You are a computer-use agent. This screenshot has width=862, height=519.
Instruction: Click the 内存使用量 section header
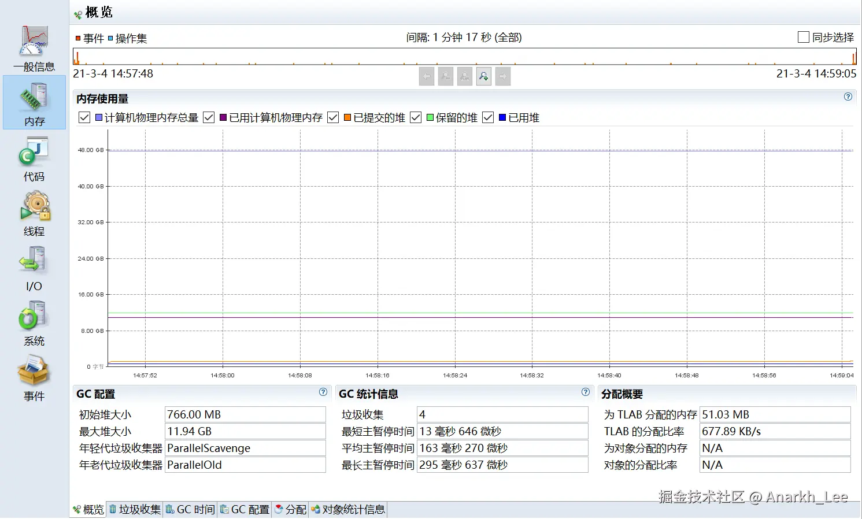pyautogui.click(x=102, y=99)
